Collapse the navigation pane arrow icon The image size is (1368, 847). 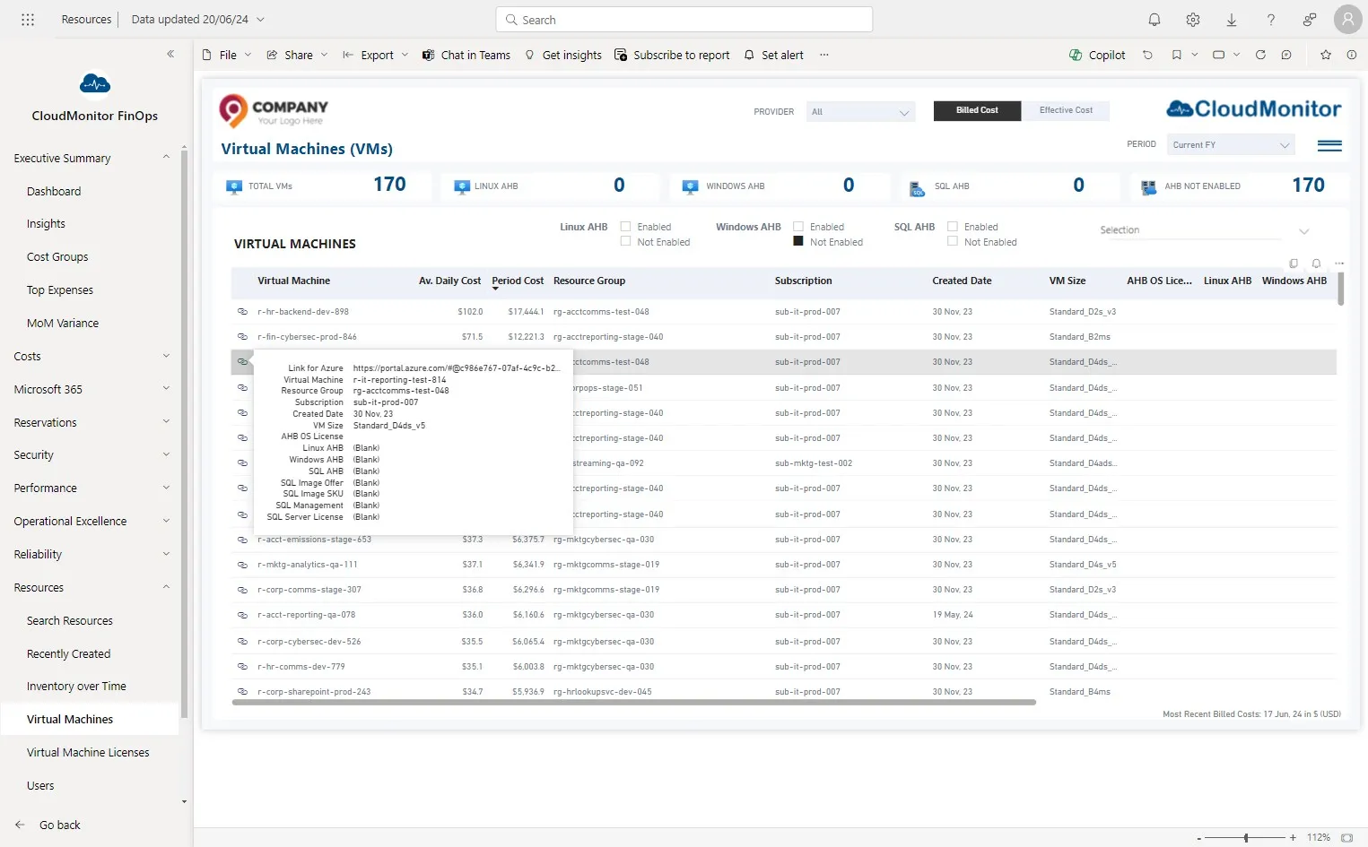point(170,54)
